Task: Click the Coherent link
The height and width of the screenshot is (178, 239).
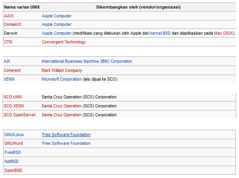Action: (x=12, y=71)
